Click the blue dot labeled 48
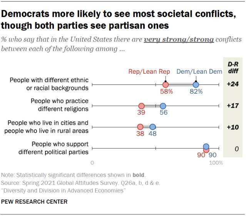This screenshot has width=246, height=216. (x=152, y=127)
